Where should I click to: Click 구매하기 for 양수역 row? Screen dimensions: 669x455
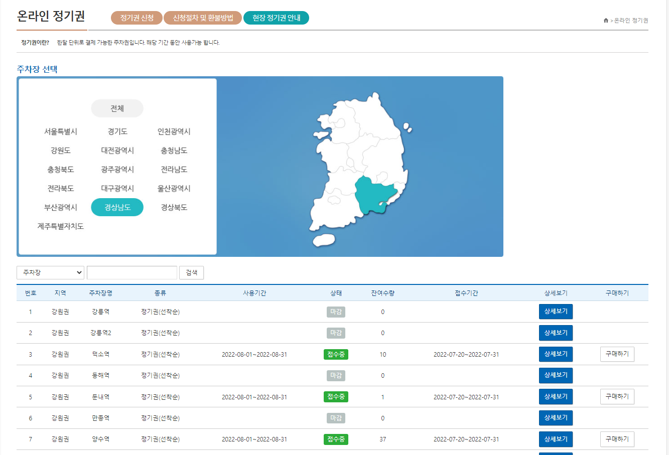(x=617, y=439)
